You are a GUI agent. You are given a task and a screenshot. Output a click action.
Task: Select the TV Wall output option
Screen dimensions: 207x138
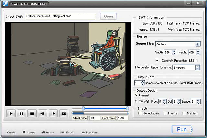click(x=136, y=101)
